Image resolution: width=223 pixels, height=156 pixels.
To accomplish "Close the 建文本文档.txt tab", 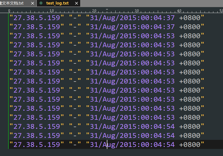I will pos(33,3).
